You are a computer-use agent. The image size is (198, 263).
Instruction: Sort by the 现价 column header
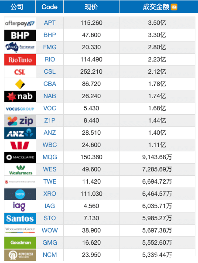[x=91, y=7]
